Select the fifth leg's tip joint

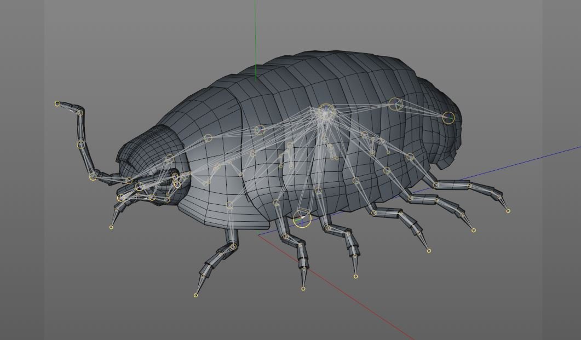pyautogui.click(x=474, y=230)
